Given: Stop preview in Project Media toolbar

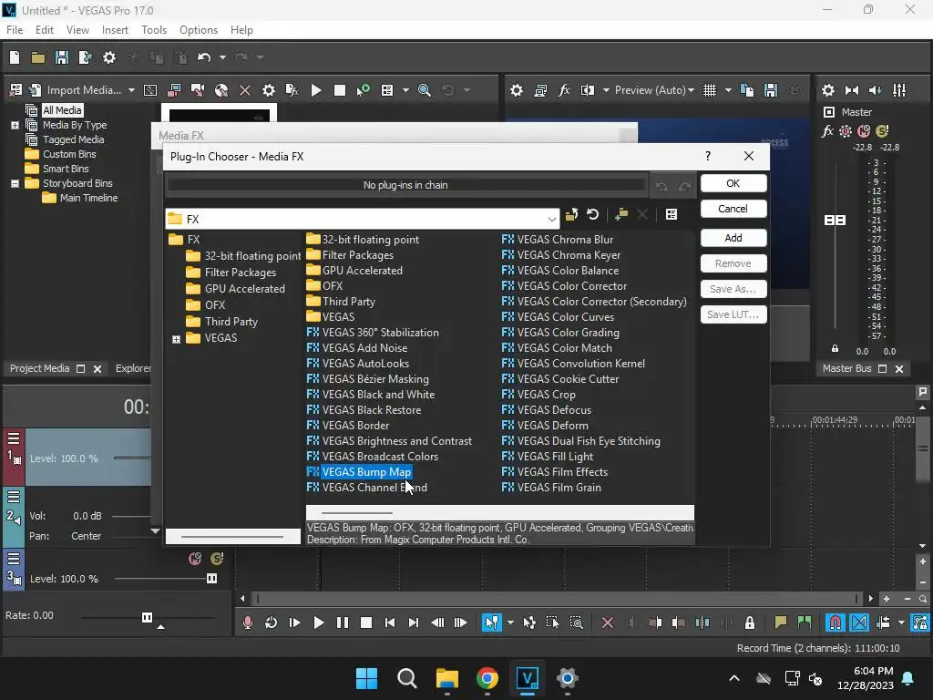Looking at the screenshot, I should point(340,90).
